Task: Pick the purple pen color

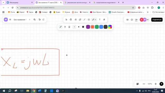Action: pos(88,27)
